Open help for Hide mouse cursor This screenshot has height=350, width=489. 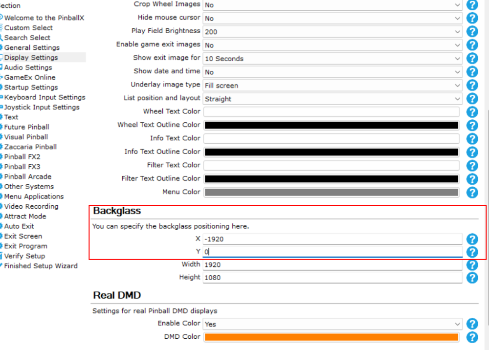(472, 19)
